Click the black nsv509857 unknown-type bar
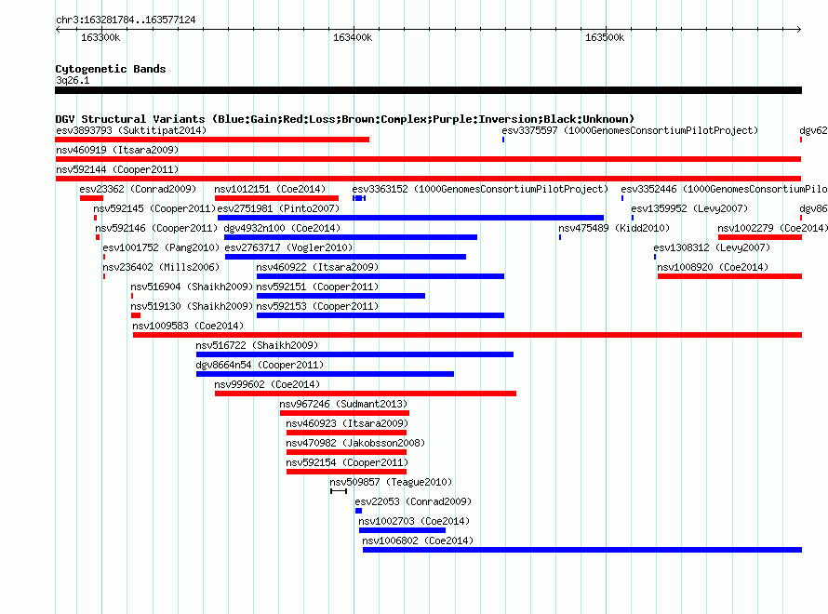 click(x=339, y=491)
